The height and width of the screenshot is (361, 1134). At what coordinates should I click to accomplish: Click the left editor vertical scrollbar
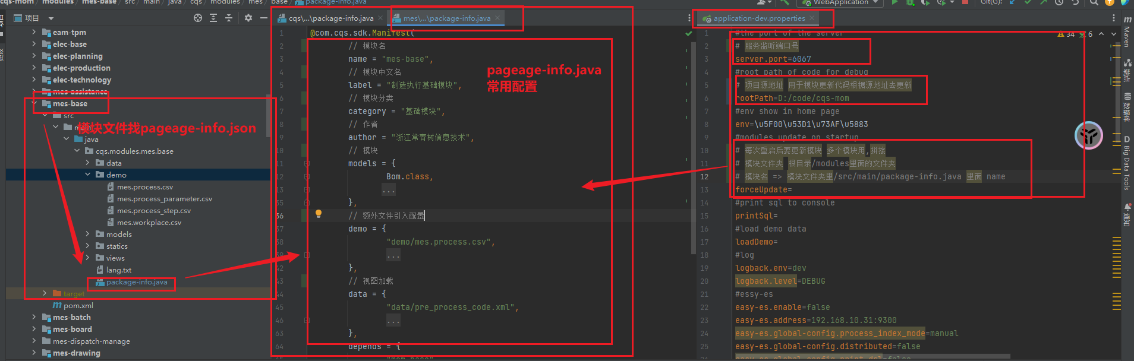point(693,148)
